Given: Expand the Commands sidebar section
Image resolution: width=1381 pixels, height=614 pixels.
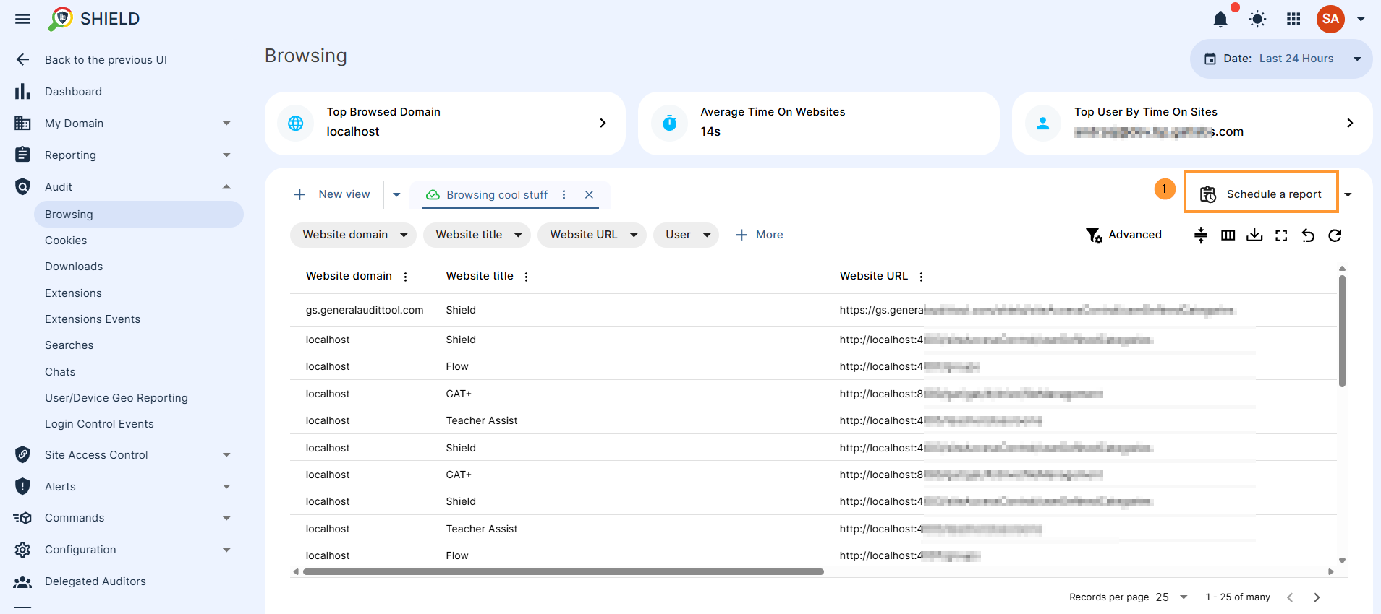Looking at the screenshot, I should [x=226, y=518].
